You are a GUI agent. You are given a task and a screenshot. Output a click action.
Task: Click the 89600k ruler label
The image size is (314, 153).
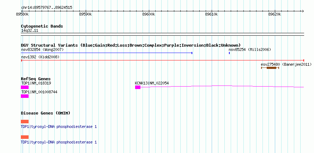[x=149, y=14]
